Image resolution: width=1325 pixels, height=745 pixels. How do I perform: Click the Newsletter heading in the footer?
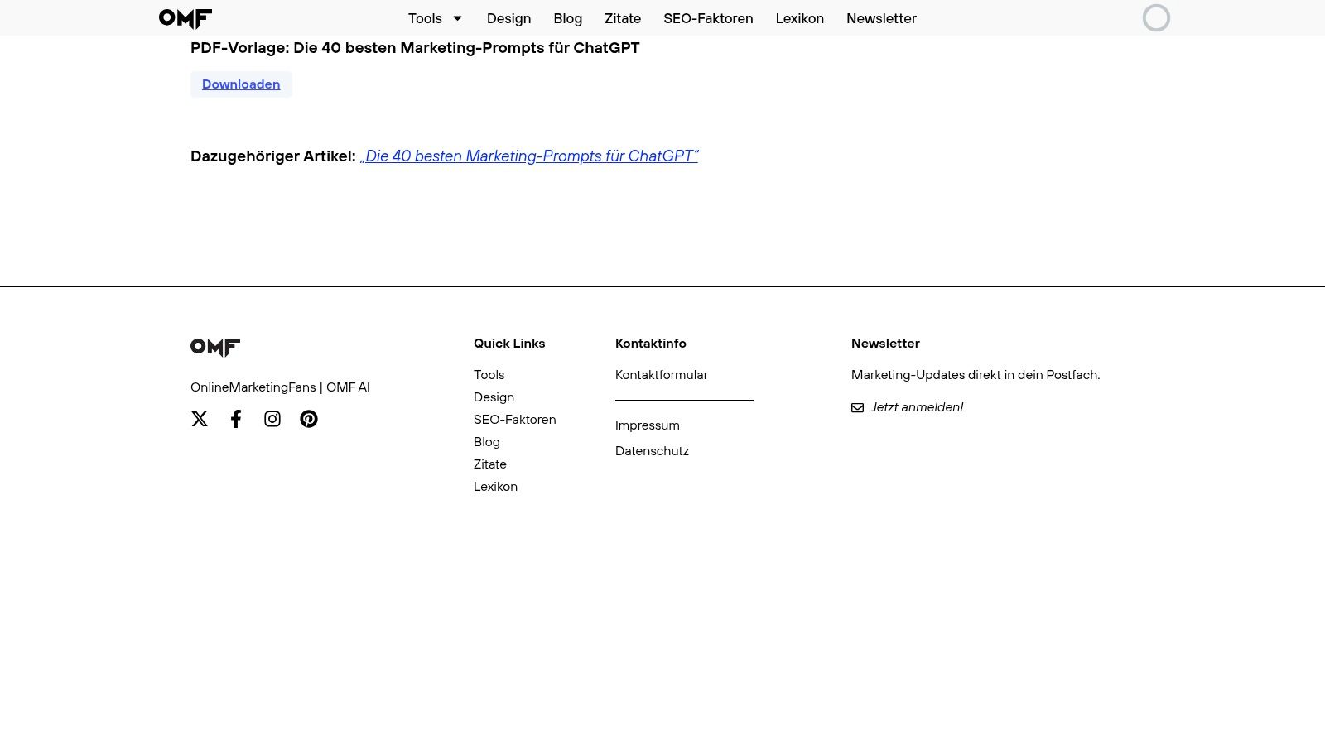(x=885, y=344)
